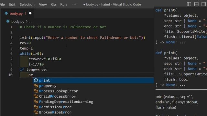Viewport: 207px width, 116px height.
Task: Expand the breadcrumb ellipsis after body.py
Action: pyautogui.click(x=30, y=22)
